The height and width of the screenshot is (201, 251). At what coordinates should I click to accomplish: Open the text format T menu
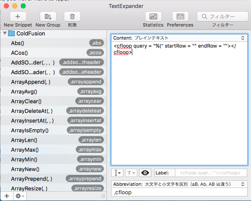(x=131, y=173)
